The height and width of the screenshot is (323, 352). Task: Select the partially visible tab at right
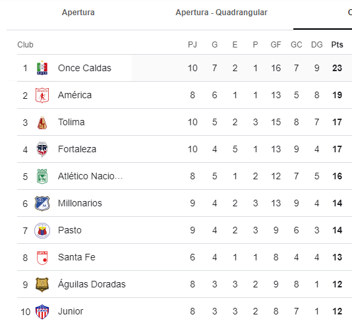(x=350, y=13)
